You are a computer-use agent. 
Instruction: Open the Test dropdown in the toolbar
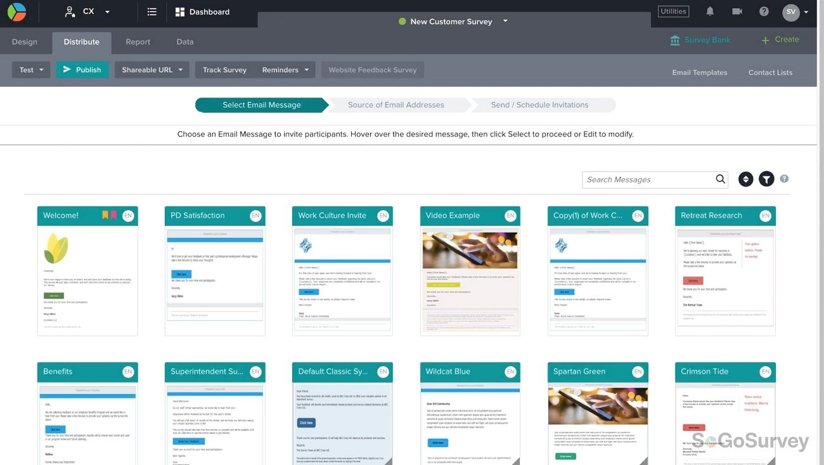coord(30,69)
